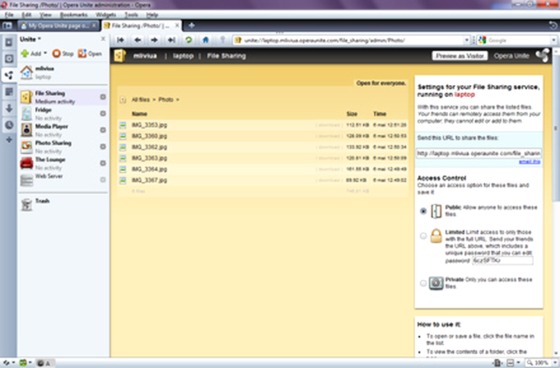Toggle the File Sharing service status indicator
Image resolution: width=560 pixels, height=368 pixels.
point(103,97)
